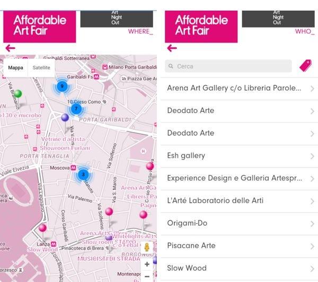Go back using arrow above the gallery list

pos(172,48)
